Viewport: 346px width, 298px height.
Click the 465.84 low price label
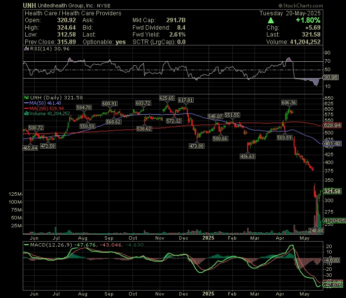(x=30, y=148)
